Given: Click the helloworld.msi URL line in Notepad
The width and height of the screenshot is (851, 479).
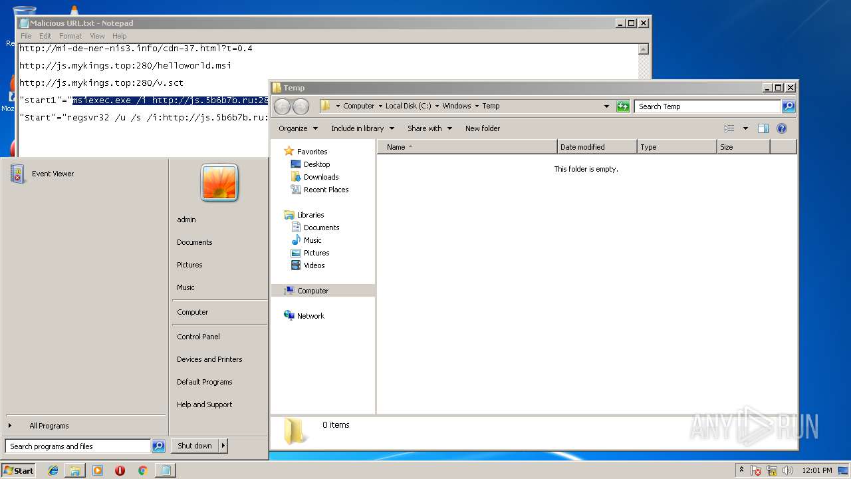Looking at the screenshot, I should [x=125, y=65].
